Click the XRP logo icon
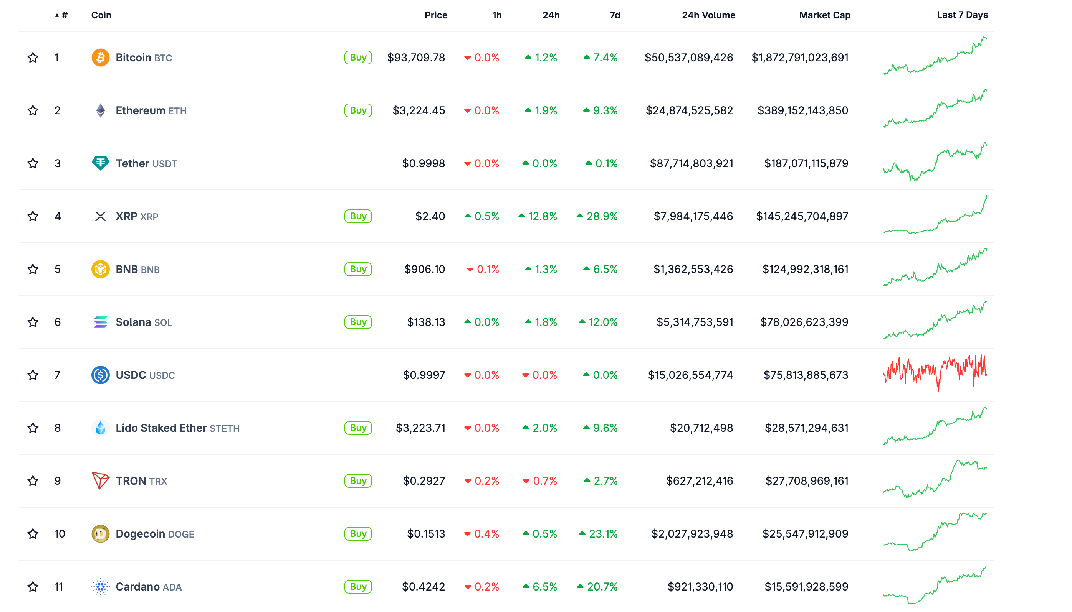The image size is (1072, 612). click(x=100, y=216)
